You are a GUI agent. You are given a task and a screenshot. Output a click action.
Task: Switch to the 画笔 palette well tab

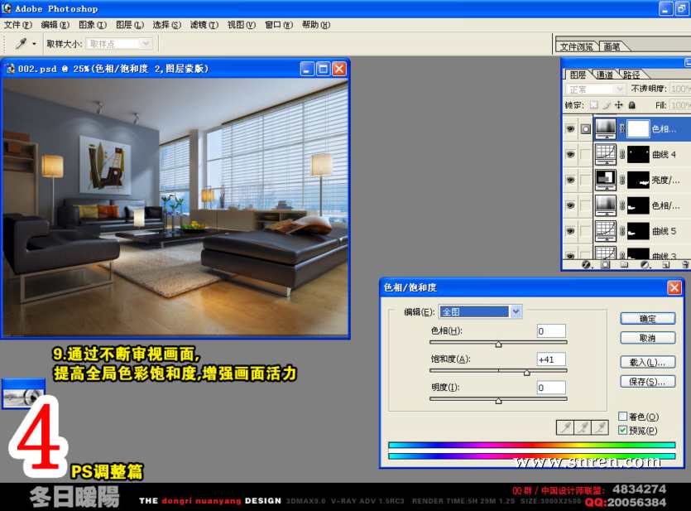tap(612, 46)
